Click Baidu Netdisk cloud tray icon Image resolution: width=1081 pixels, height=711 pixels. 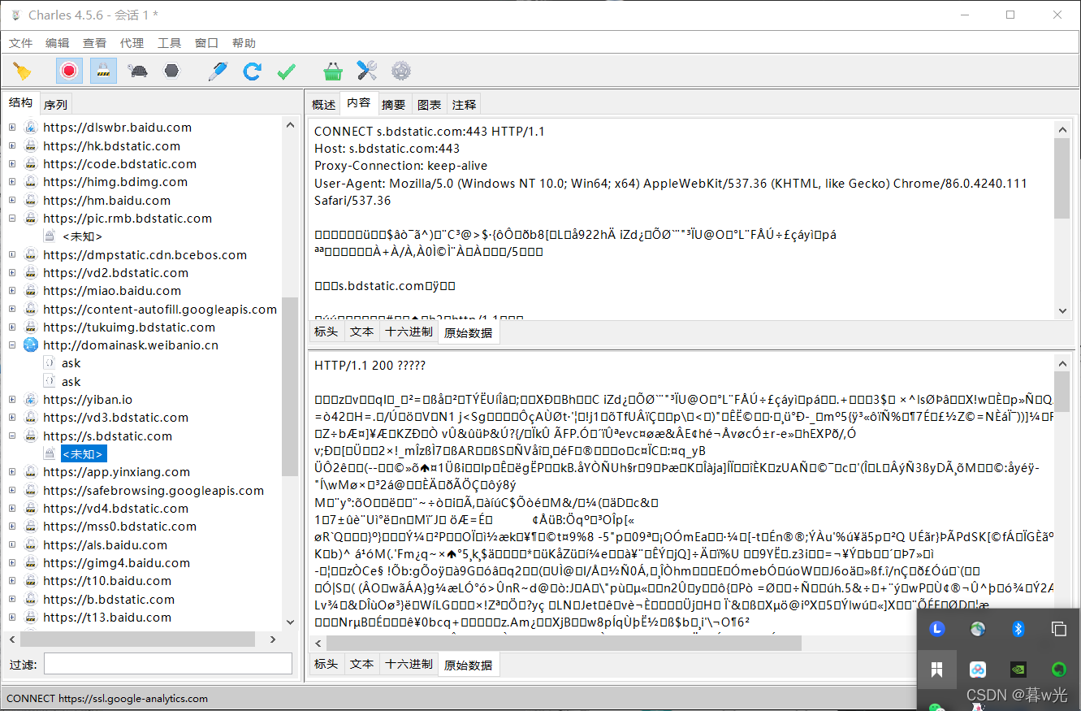point(978,670)
